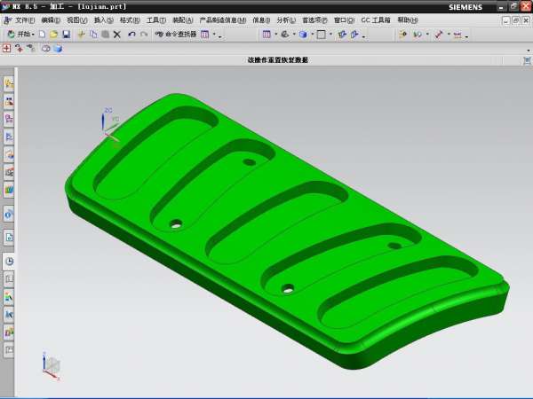Open the History clock icon in the sidebar
533x399 pixels.
pos(9,262)
